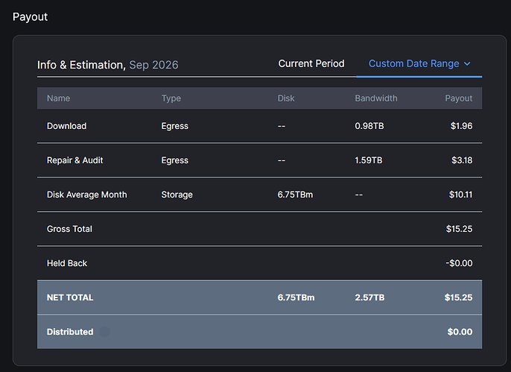Viewport: 511px width, 372px height.
Task: Click the Egress type in Download row
Action: tap(174, 126)
